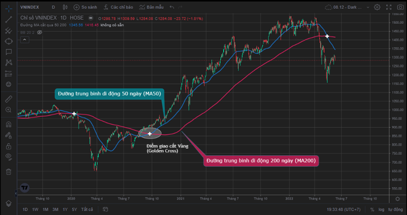Open Bản mẫu indicator templates
Screen dimensions: 407x215
click(x=151, y=7)
